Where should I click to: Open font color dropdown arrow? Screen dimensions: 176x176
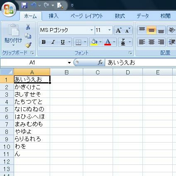[114, 42]
